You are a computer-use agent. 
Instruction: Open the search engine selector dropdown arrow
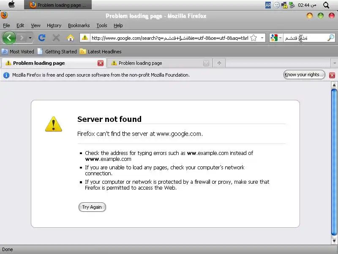point(280,38)
